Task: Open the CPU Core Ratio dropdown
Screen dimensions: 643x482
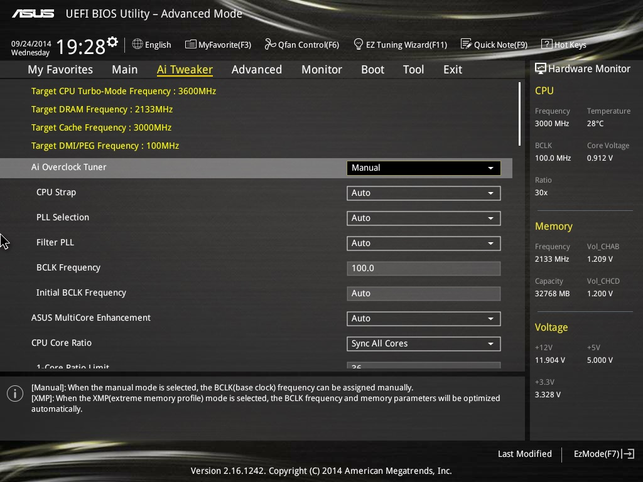Action: (x=424, y=343)
